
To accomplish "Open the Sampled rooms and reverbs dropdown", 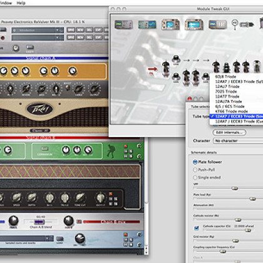I will pyautogui.click(x=26, y=239).
